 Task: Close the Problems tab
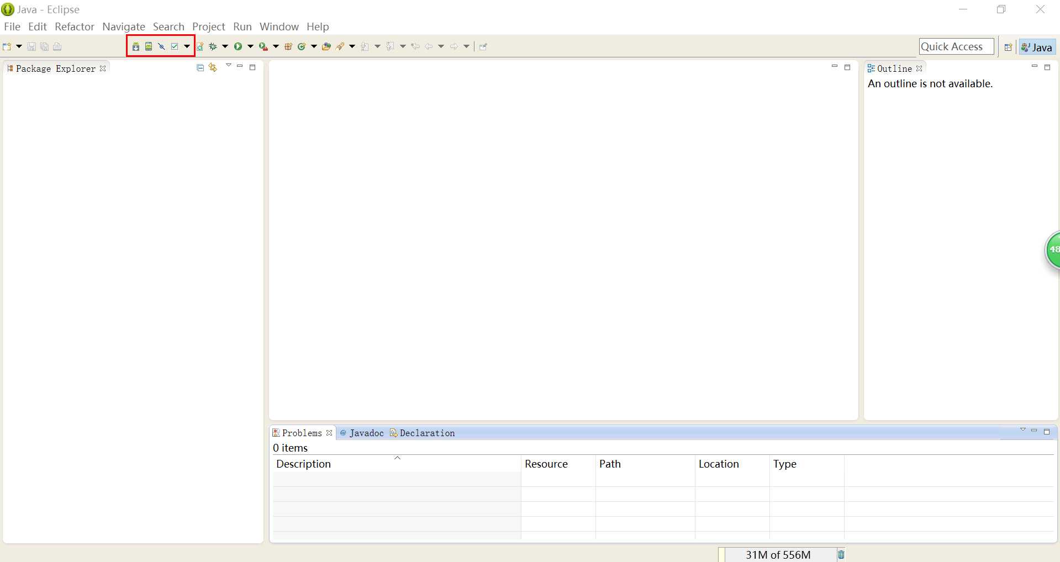(x=329, y=433)
